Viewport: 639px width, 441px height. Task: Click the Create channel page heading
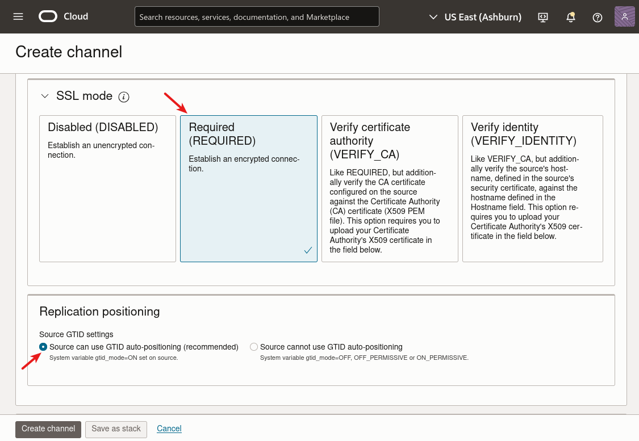click(69, 52)
